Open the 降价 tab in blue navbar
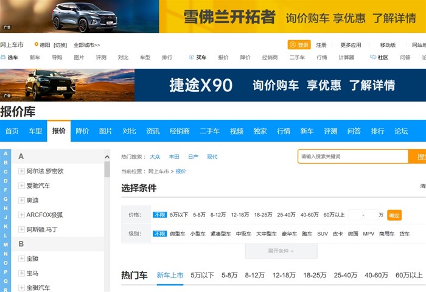 pos(82,131)
